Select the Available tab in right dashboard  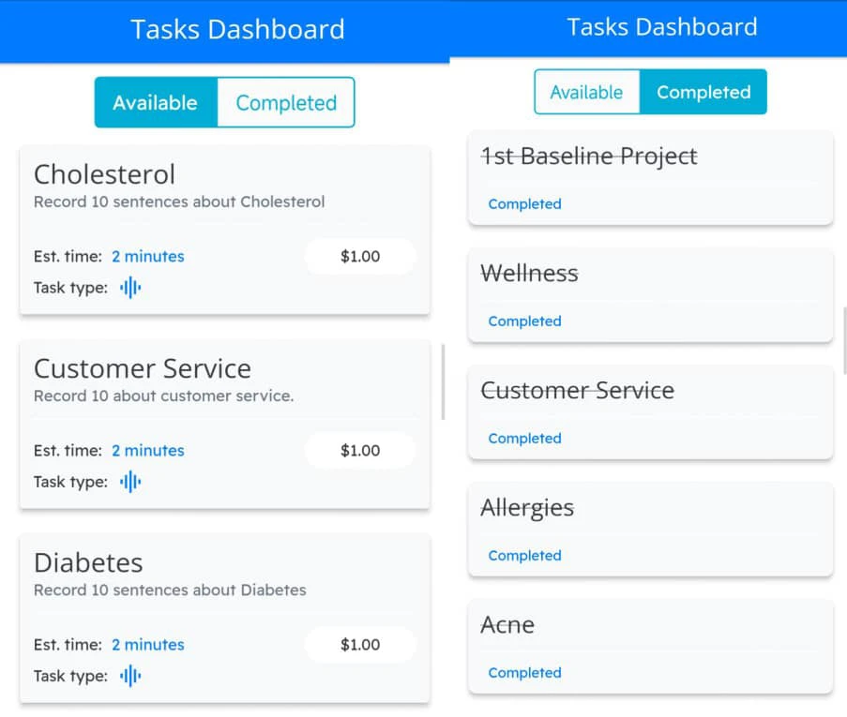click(x=586, y=92)
